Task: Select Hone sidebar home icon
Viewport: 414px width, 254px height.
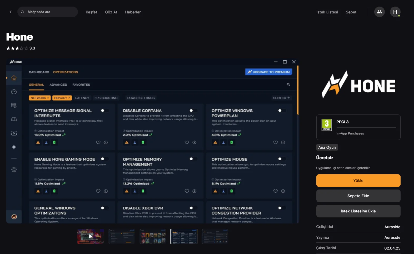Action: 14,78
